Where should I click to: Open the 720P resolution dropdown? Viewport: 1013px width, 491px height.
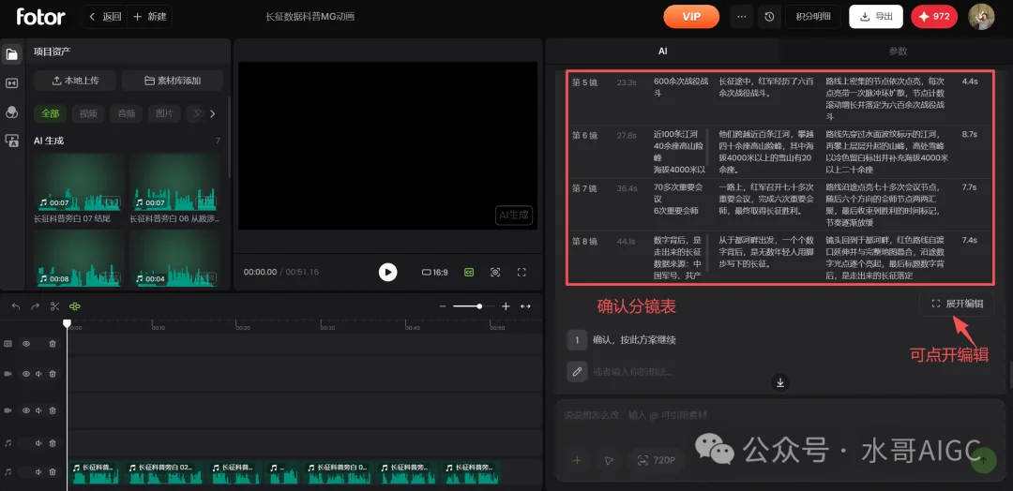pyautogui.click(x=657, y=461)
